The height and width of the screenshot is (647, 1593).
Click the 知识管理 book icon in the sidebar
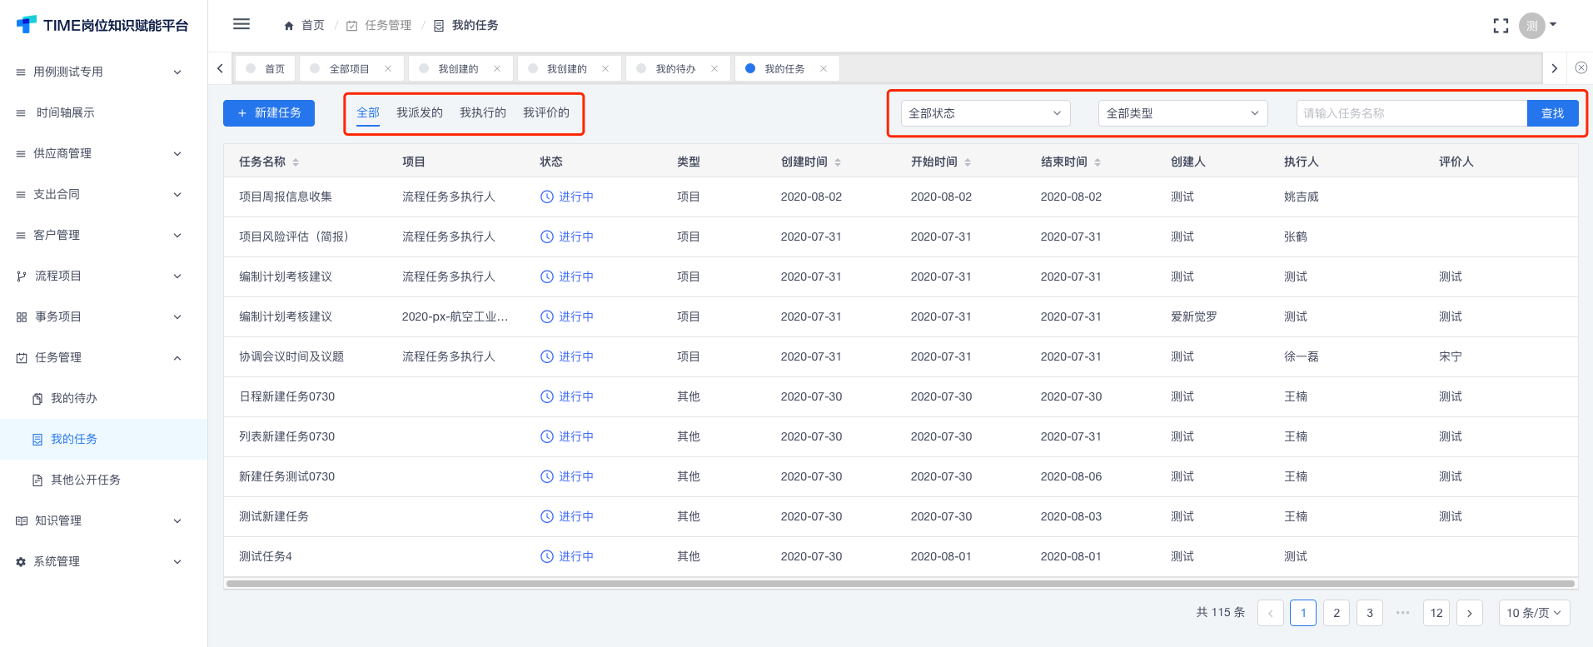(22, 521)
